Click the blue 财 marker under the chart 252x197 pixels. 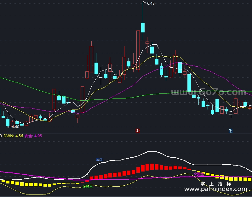(231, 131)
